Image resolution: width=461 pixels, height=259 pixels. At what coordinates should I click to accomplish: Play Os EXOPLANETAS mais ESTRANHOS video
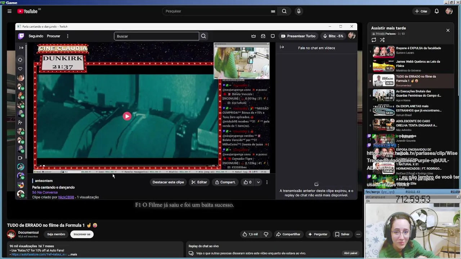[411, 110]
